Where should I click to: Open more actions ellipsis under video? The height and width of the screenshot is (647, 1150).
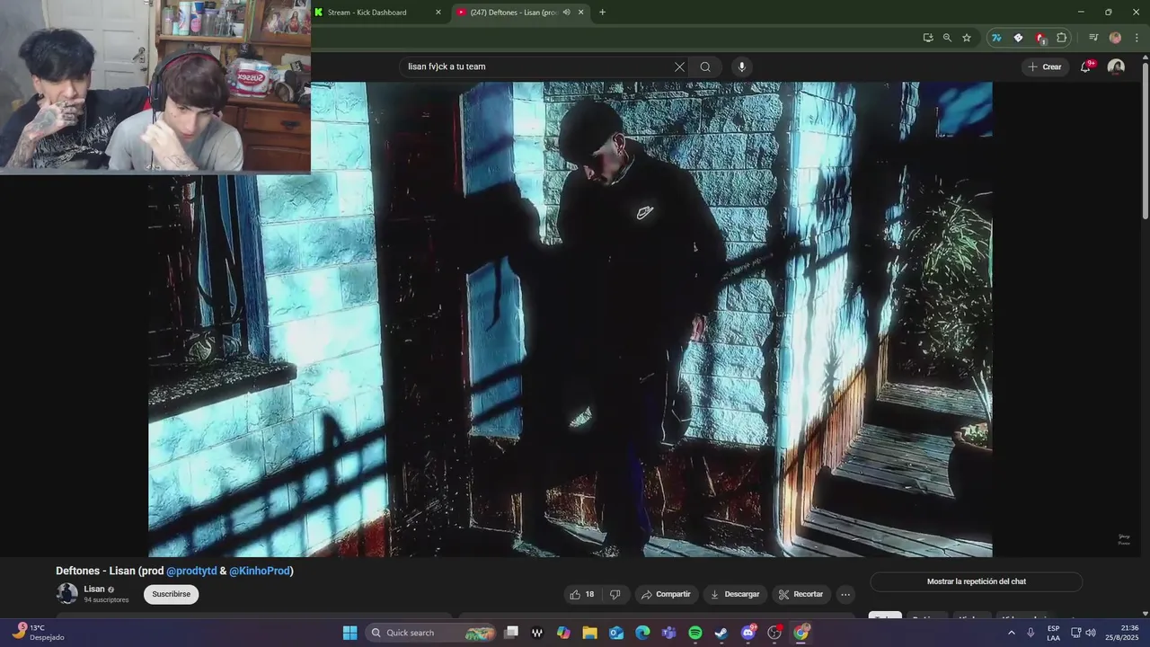pos(845,594)
